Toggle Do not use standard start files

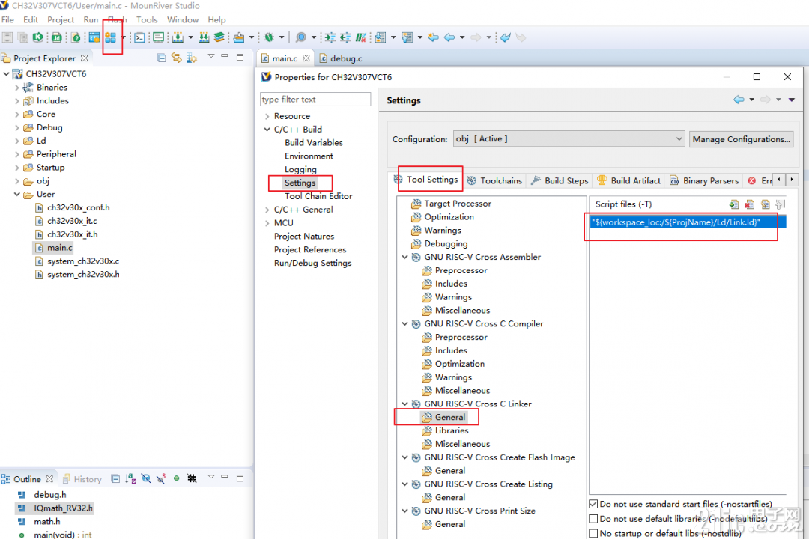tap(593, 504)
